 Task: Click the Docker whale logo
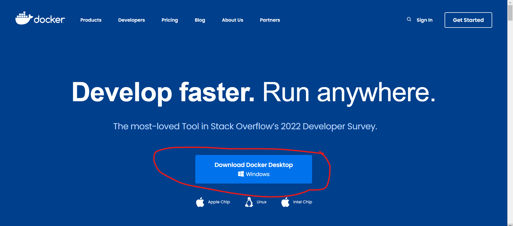(40, 18)
